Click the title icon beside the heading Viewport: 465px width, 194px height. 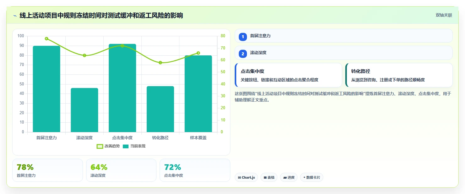pos(15,16)
